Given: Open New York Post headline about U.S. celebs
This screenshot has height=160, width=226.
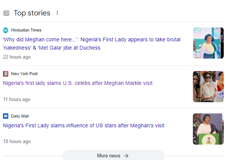Looking at the screenshot, I should click(78, 83).
